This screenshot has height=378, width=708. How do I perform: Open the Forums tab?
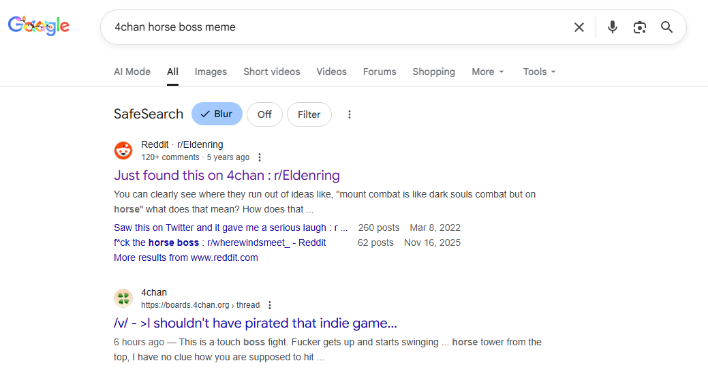coord(380,72)
